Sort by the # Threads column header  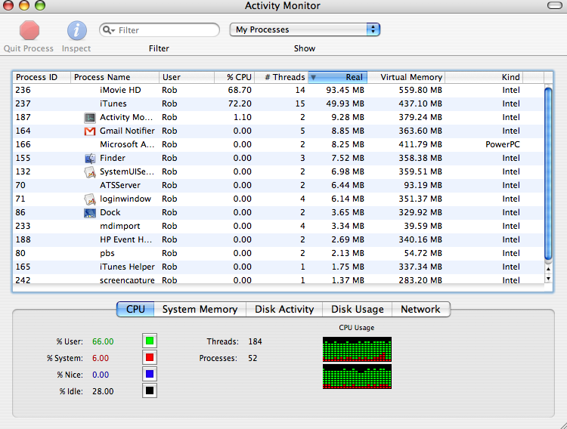coord(281,77)
